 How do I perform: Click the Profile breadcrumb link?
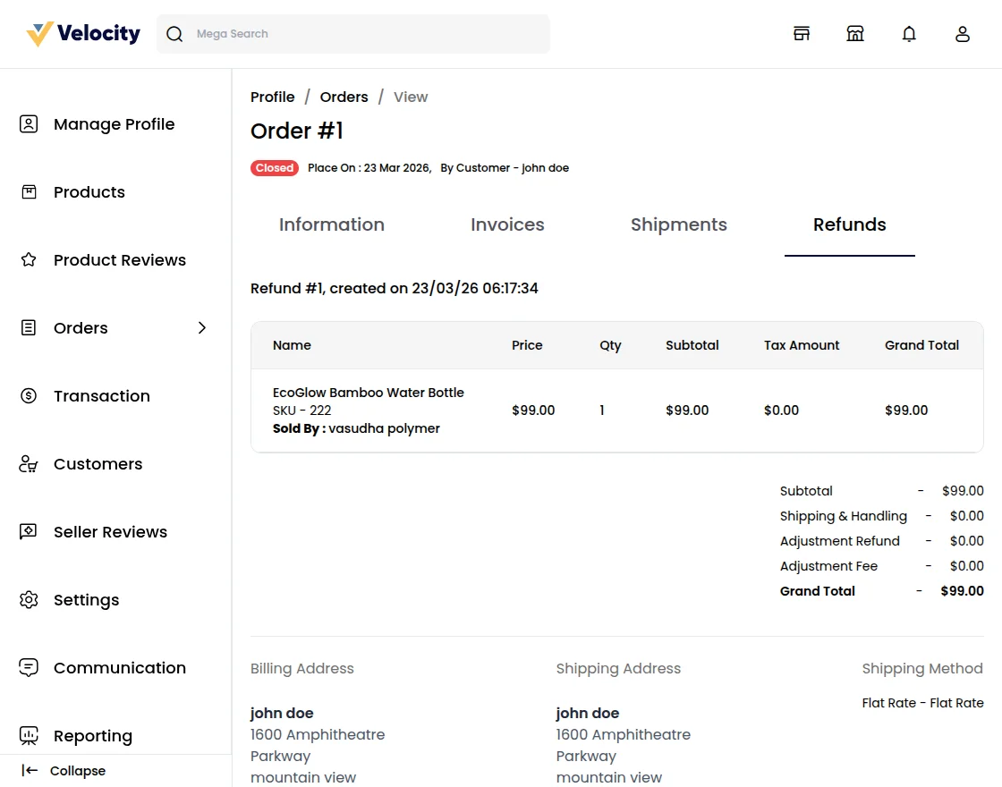pyautogui.click(x=272, y=97)
